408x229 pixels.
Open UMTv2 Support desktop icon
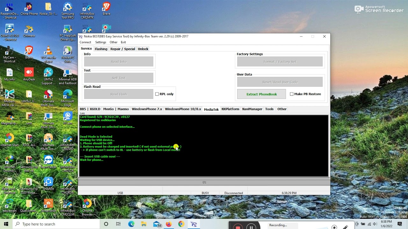(48, 76)
